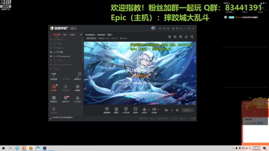Open Windows taskbar search
The image size is (269, 151).
(10, 148)
